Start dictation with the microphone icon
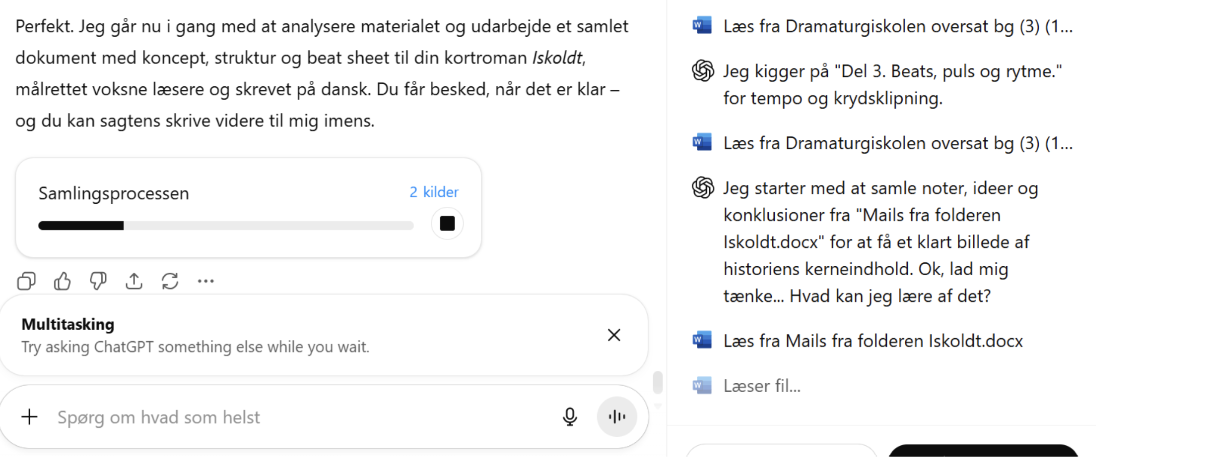Viewport: 1207px width, 471px height. (x=570, y=417)
